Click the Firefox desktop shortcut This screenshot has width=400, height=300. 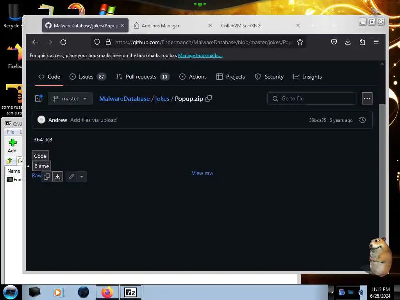pos(15,56)
